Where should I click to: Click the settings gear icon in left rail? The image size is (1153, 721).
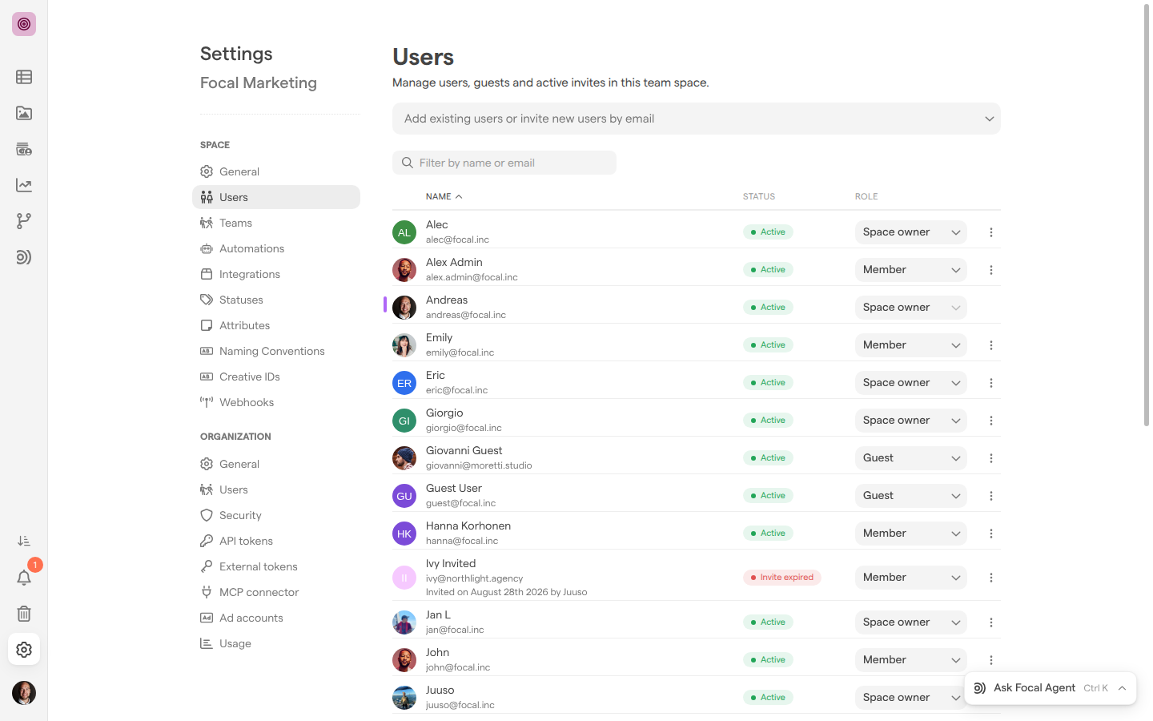click(24, 650)
